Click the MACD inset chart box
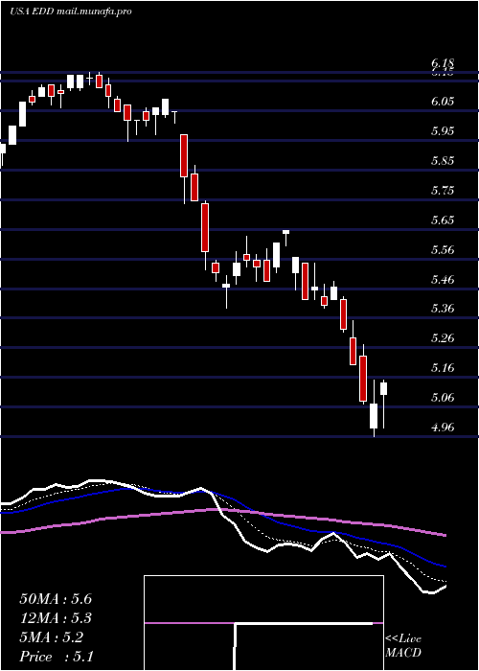 (263, 623)
